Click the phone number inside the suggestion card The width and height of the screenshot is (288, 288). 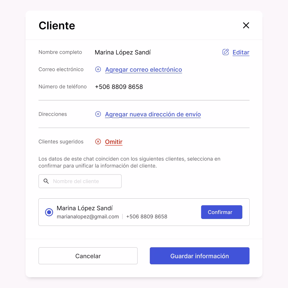click(147, 217)
